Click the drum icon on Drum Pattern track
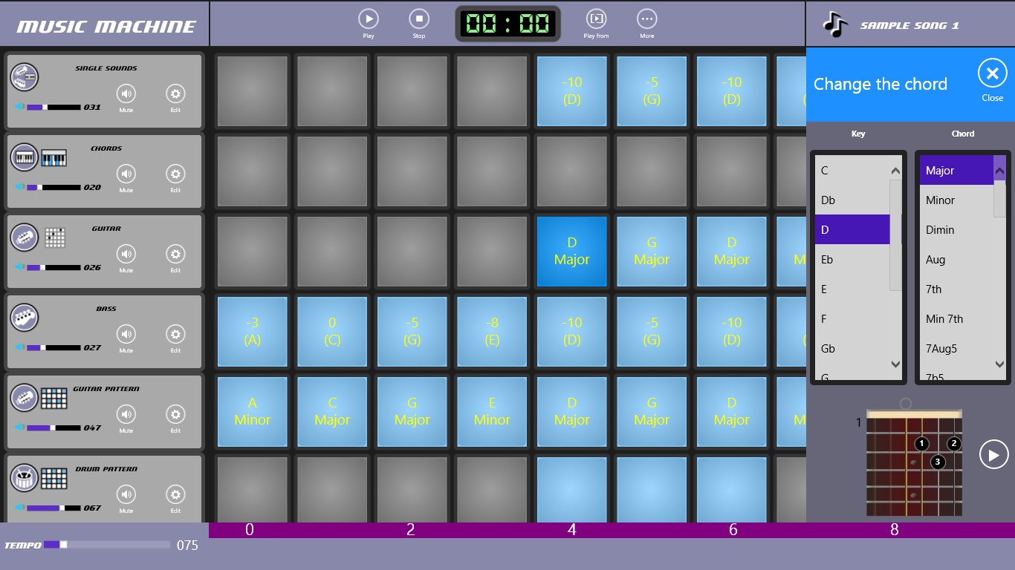This screenshot has width=1015, height=570. (25, 478)
